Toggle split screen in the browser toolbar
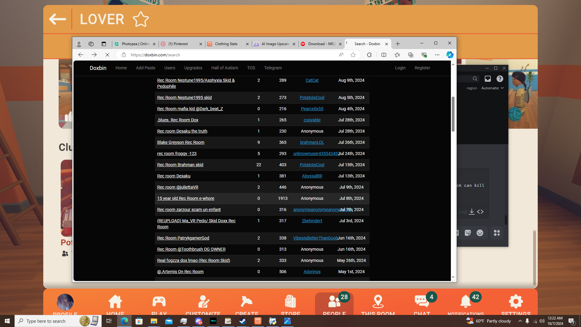This screenshot has height=327, width=581. pyautogui.click(x=384, y=55)
